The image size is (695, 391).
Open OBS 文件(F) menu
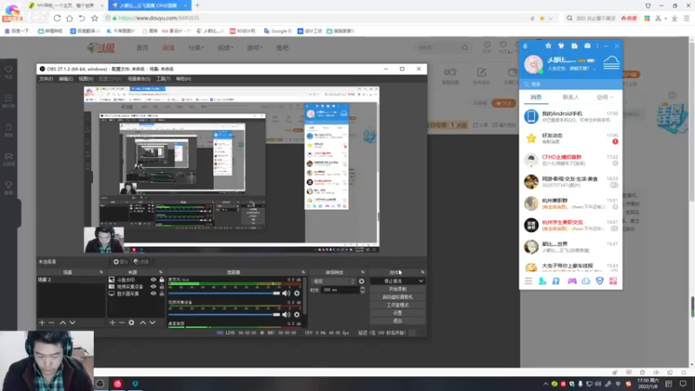pyautogui.click(x=46, y=79)
